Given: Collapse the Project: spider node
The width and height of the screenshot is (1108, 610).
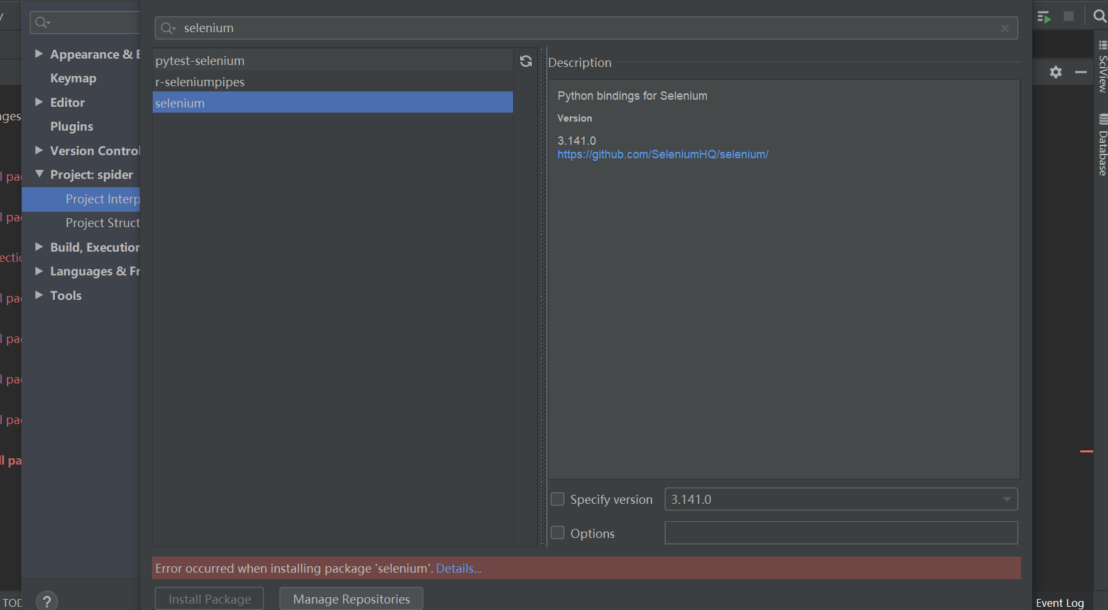Looking at the screenshot, I should pyautogui.click(x=39, y=174).
